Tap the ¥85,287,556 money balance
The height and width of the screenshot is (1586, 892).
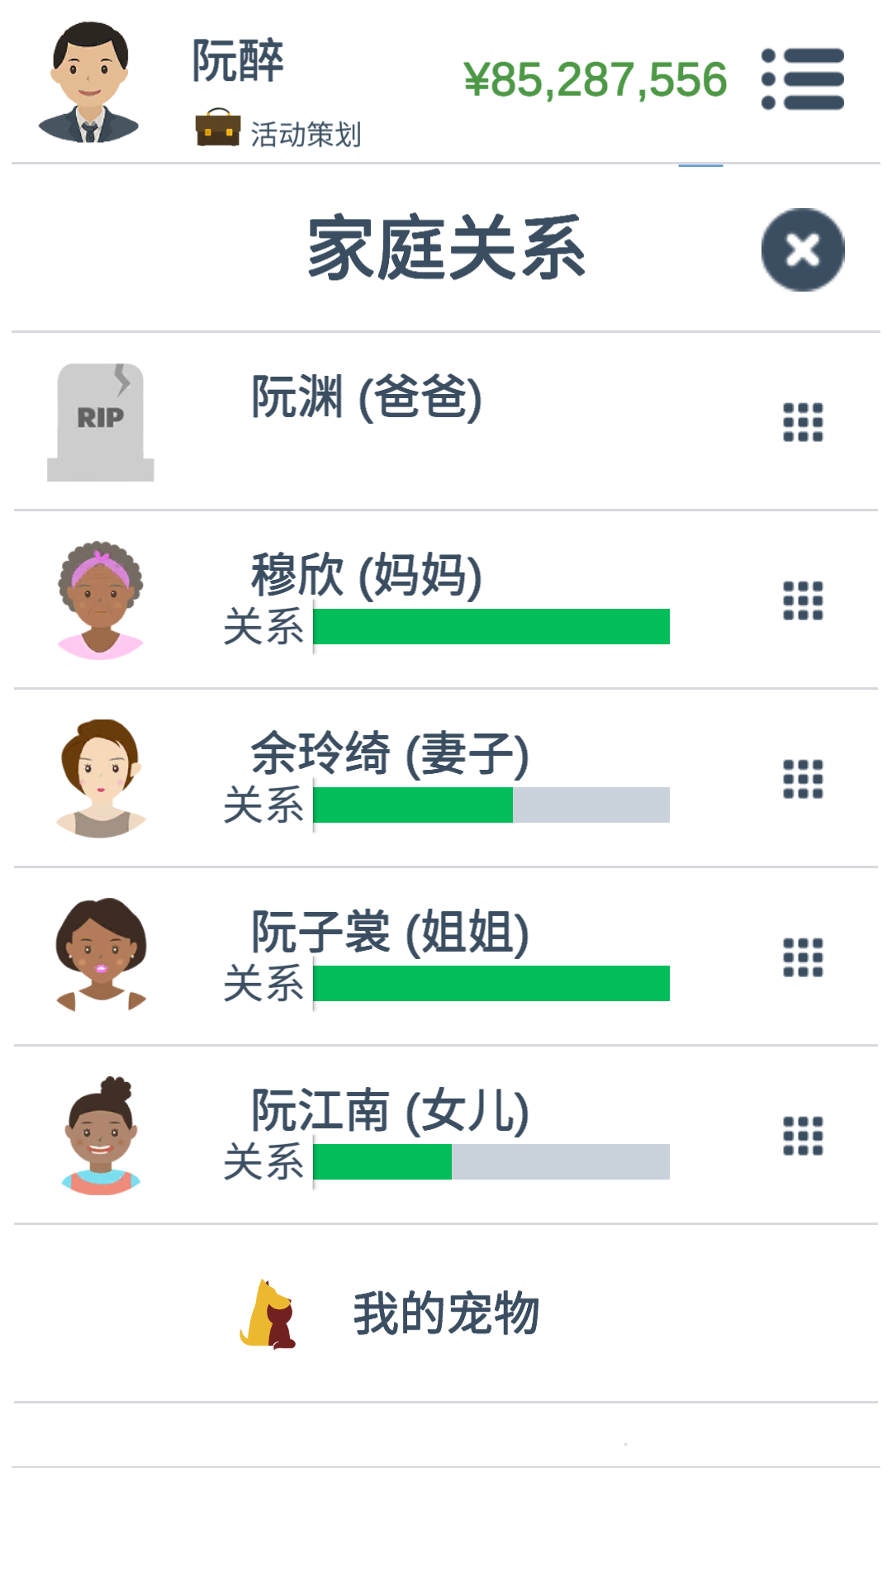click(595, 80)
